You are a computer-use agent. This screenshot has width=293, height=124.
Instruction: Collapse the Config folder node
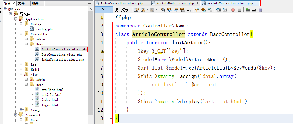(x=21, y=24)
